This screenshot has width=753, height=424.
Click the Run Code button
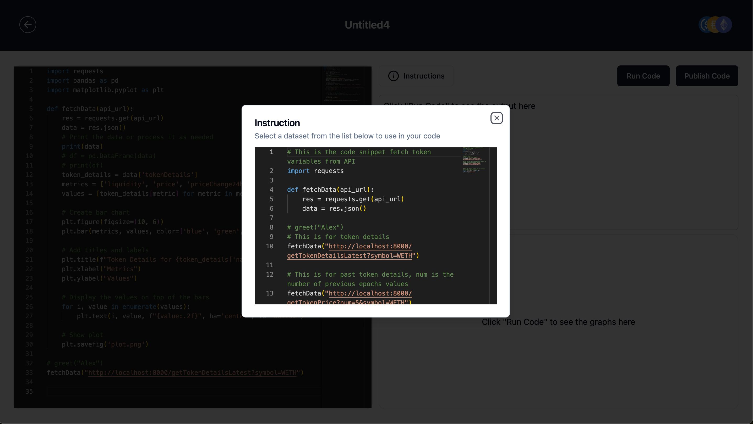(x=643, y=76)
